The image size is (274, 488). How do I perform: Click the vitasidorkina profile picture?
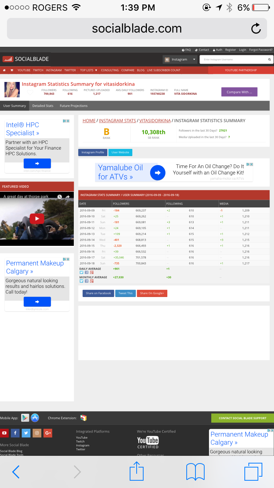pos(12,90)
